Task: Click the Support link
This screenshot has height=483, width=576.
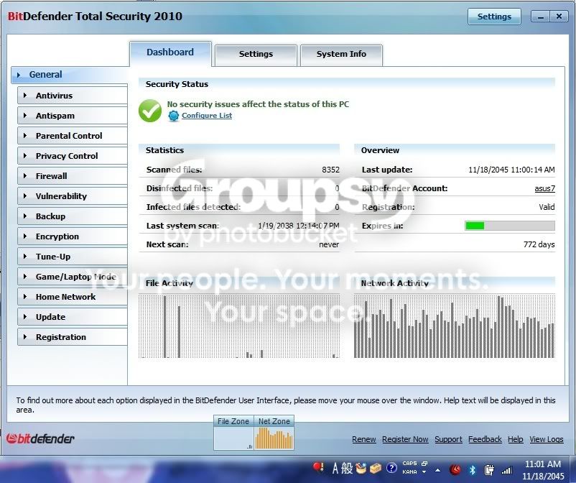Action: point(448,439)
